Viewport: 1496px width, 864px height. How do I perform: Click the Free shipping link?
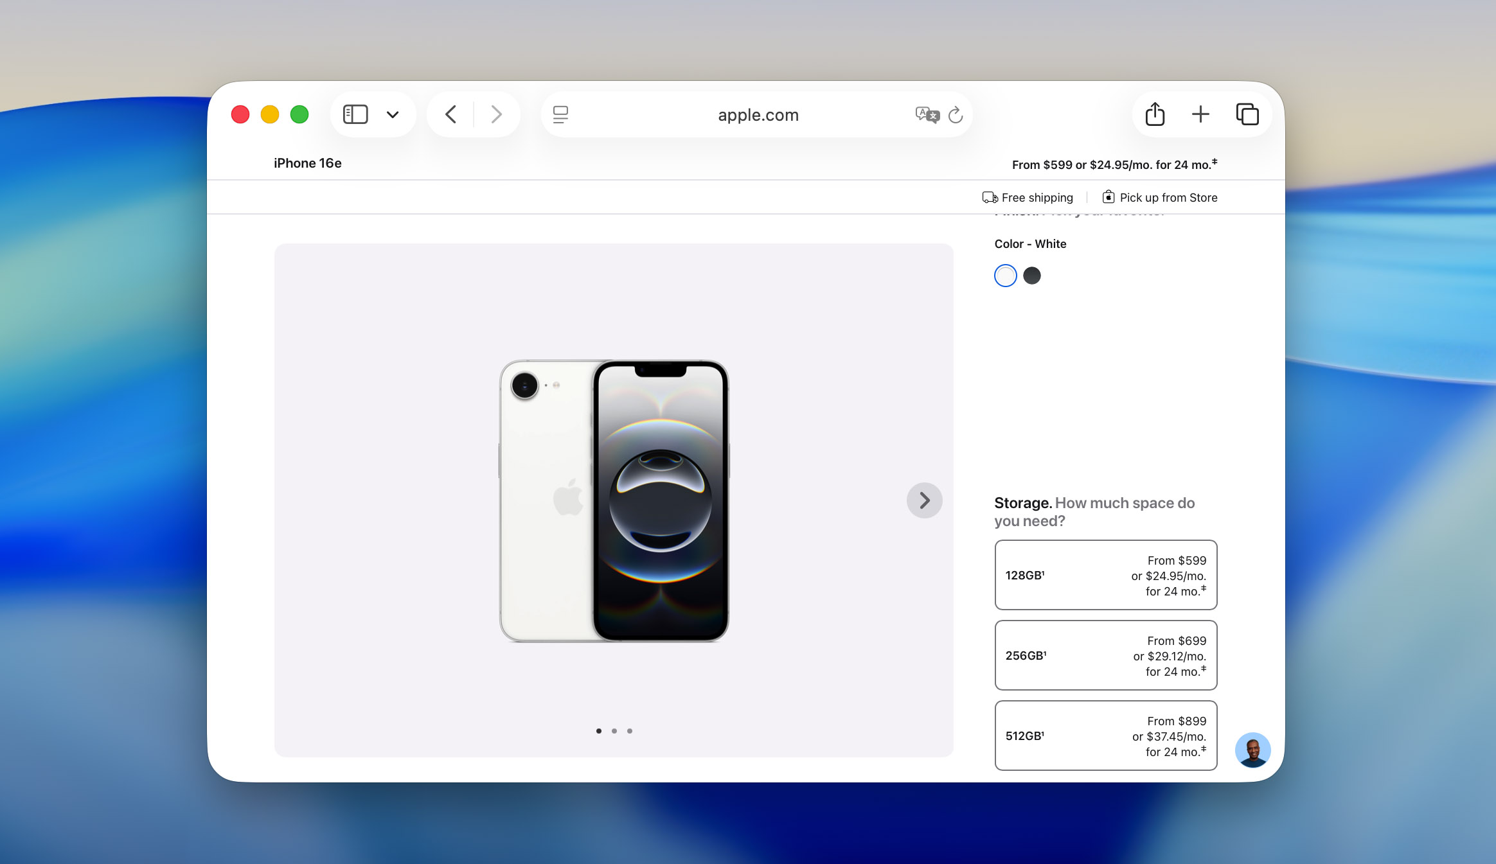tap(1028, 197)
